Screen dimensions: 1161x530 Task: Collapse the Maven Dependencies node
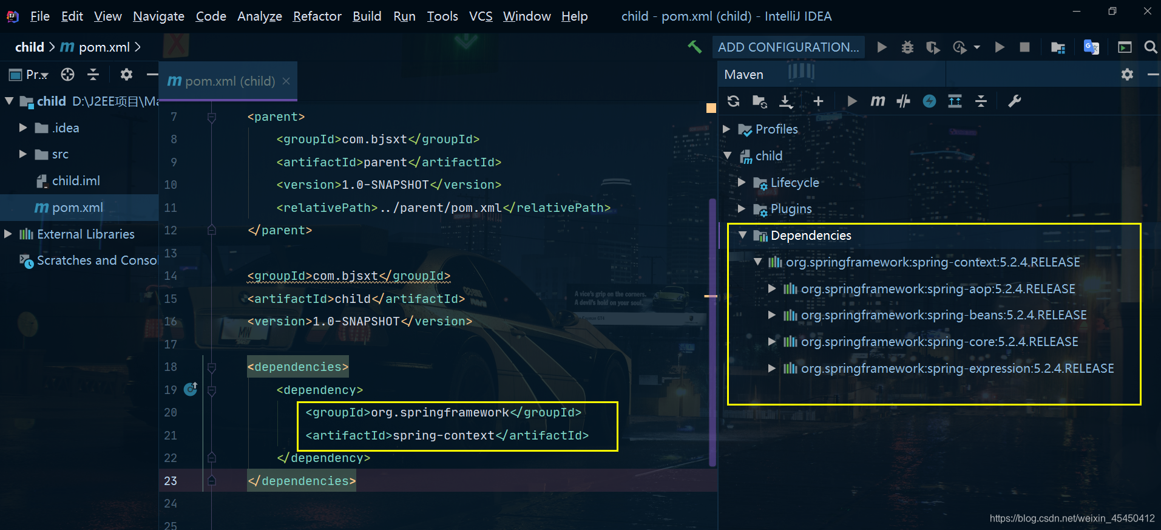(742, 235)
